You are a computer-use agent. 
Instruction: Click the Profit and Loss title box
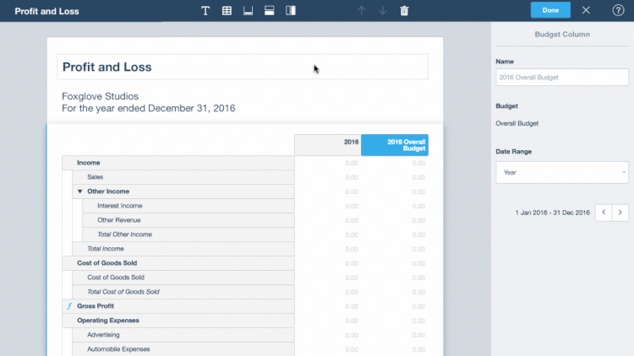(x=242, y=67)
